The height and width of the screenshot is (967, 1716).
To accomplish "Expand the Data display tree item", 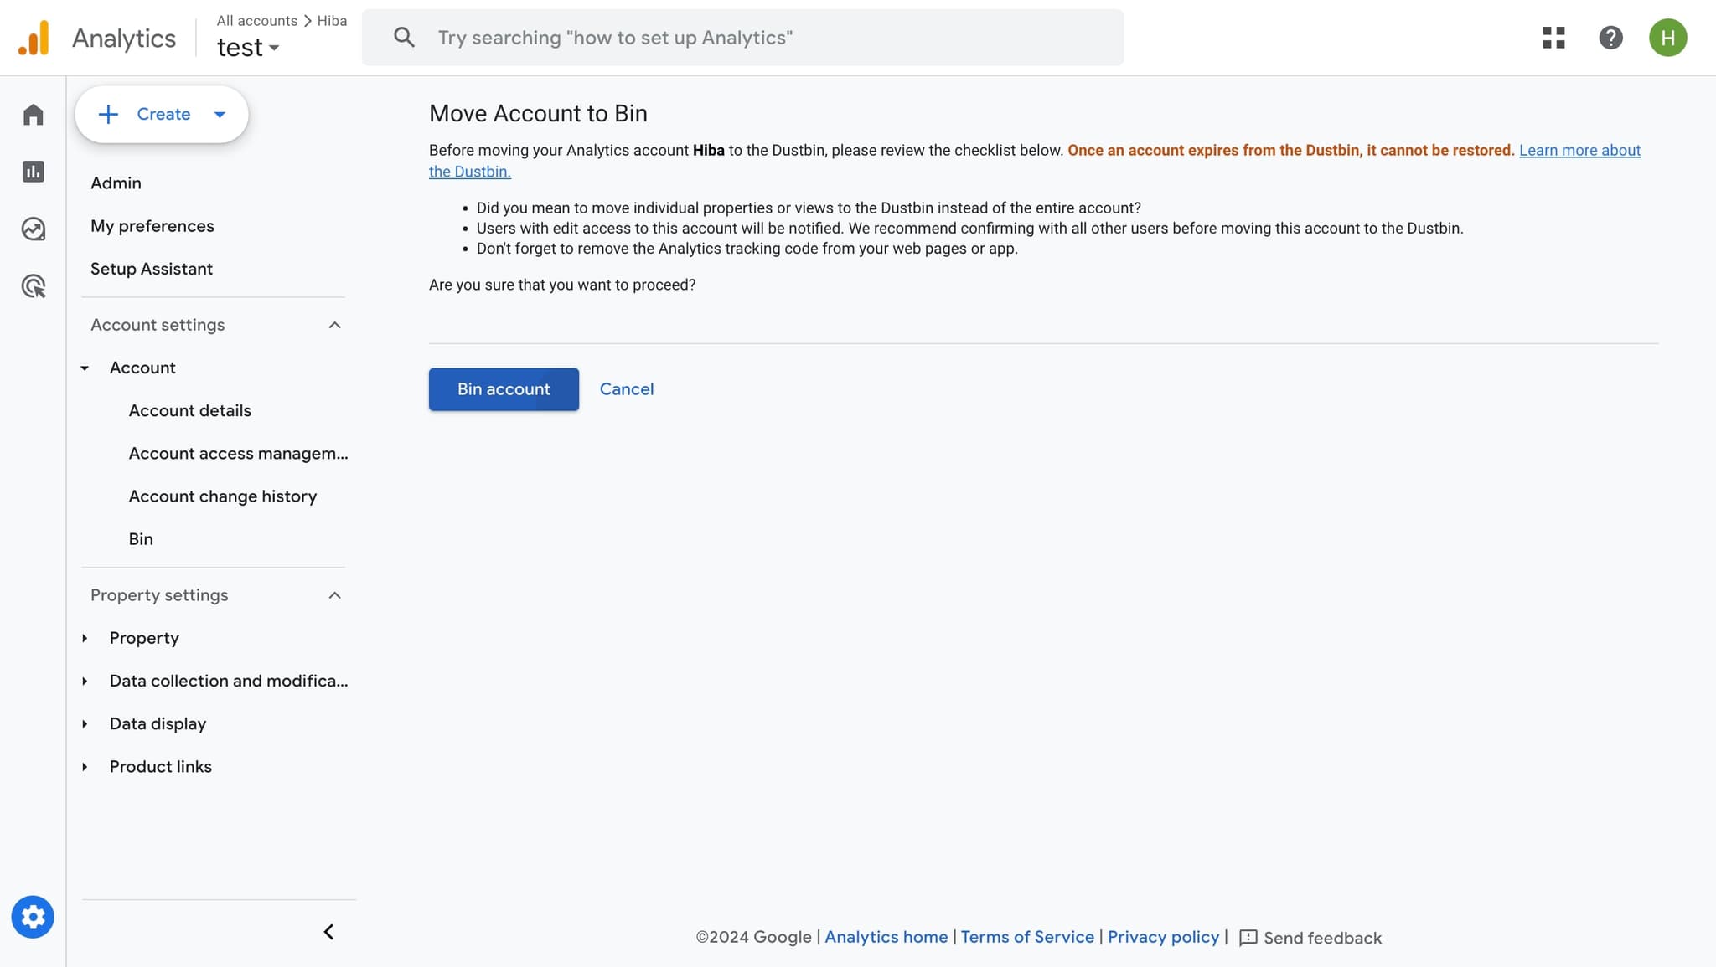I will [85, 723].
